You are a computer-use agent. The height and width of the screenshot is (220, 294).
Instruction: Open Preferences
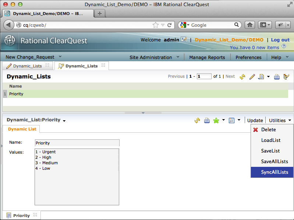tap(248, 57)
